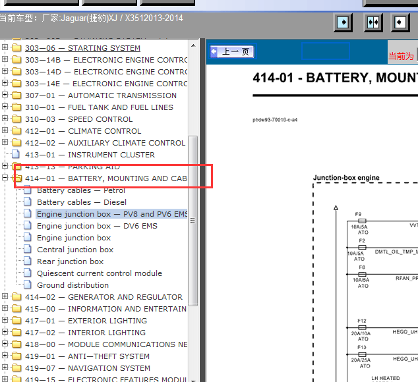Open folder icon for 419-07 Navigation System
418x382 pixels.
tap(16, 368)
